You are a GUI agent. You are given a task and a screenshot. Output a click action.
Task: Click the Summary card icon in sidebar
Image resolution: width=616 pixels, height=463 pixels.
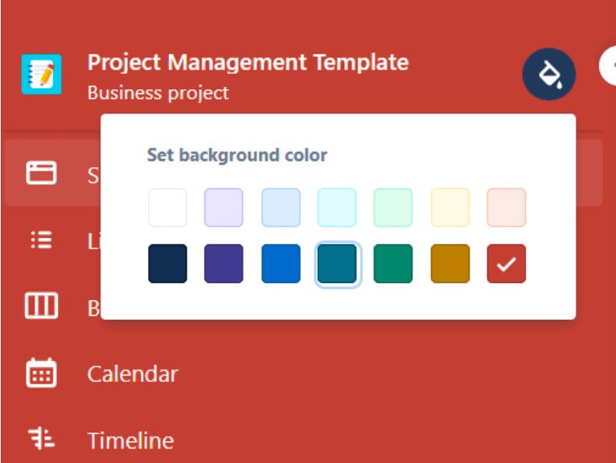pyautogui.click(x=41, y=174)
